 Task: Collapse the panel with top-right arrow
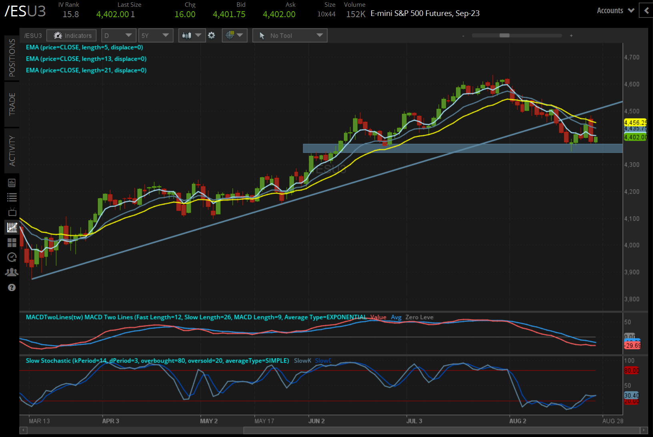tap(646, 11)
